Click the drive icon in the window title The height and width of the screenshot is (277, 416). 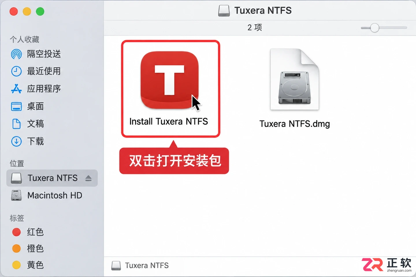(x=224, y=11)
